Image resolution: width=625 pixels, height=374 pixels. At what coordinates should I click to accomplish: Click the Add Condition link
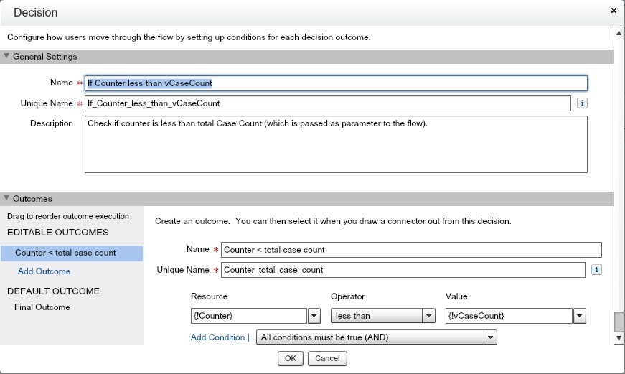(x=217, y=337)
